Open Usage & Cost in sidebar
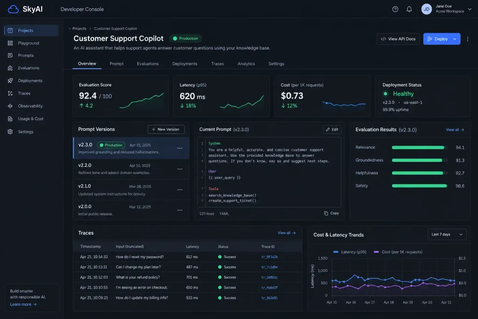 tap(31, 119)
